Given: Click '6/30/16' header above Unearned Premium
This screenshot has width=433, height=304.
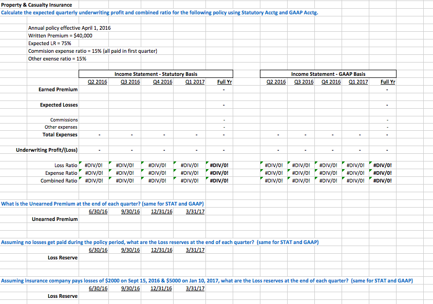Looking at the screenshot, I should pos(98,212).
